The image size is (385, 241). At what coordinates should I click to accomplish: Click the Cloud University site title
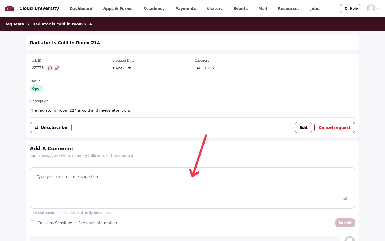click(x=39, y=9)
